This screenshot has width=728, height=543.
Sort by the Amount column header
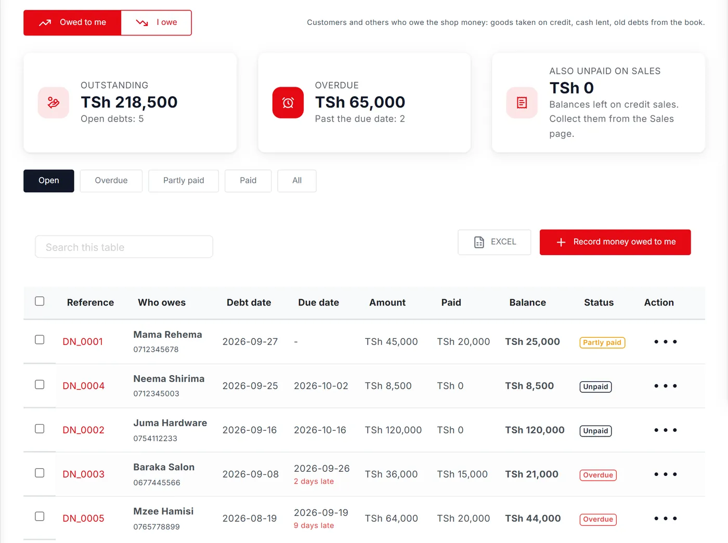387,303
